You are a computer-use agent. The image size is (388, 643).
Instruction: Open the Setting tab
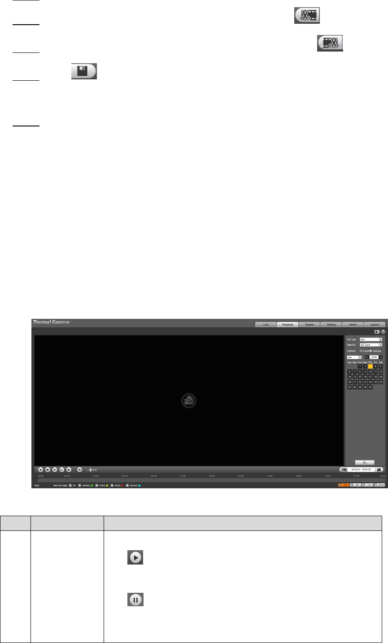[331, 324]
